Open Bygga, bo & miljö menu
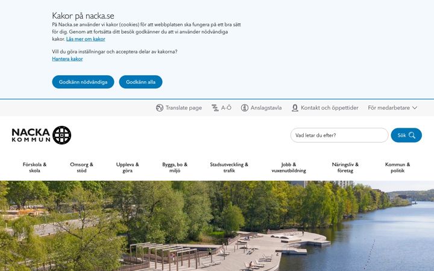Viewport: 434px width, 271px height. tap(175, 167)
